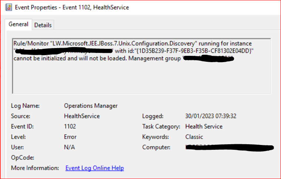This screenshot has width=281, height=179.
Task: Click the More Information label
Action: tap(35, 168)
